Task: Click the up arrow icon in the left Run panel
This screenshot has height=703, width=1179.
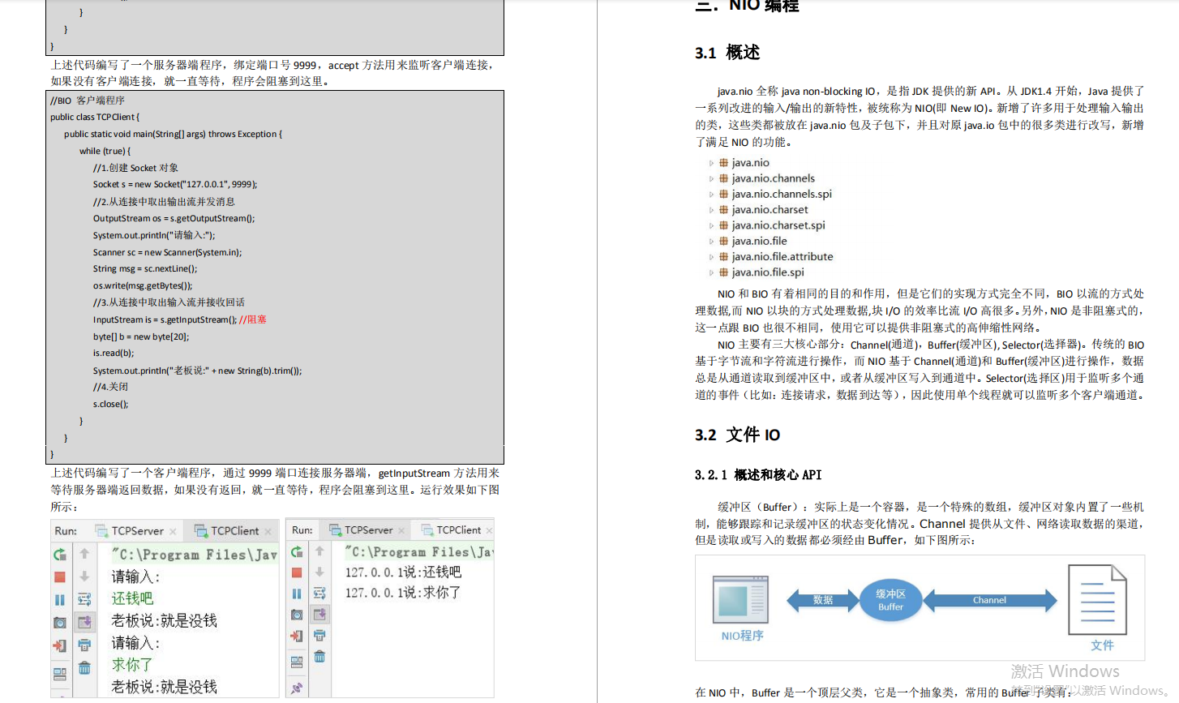Action: coord(84,554)
